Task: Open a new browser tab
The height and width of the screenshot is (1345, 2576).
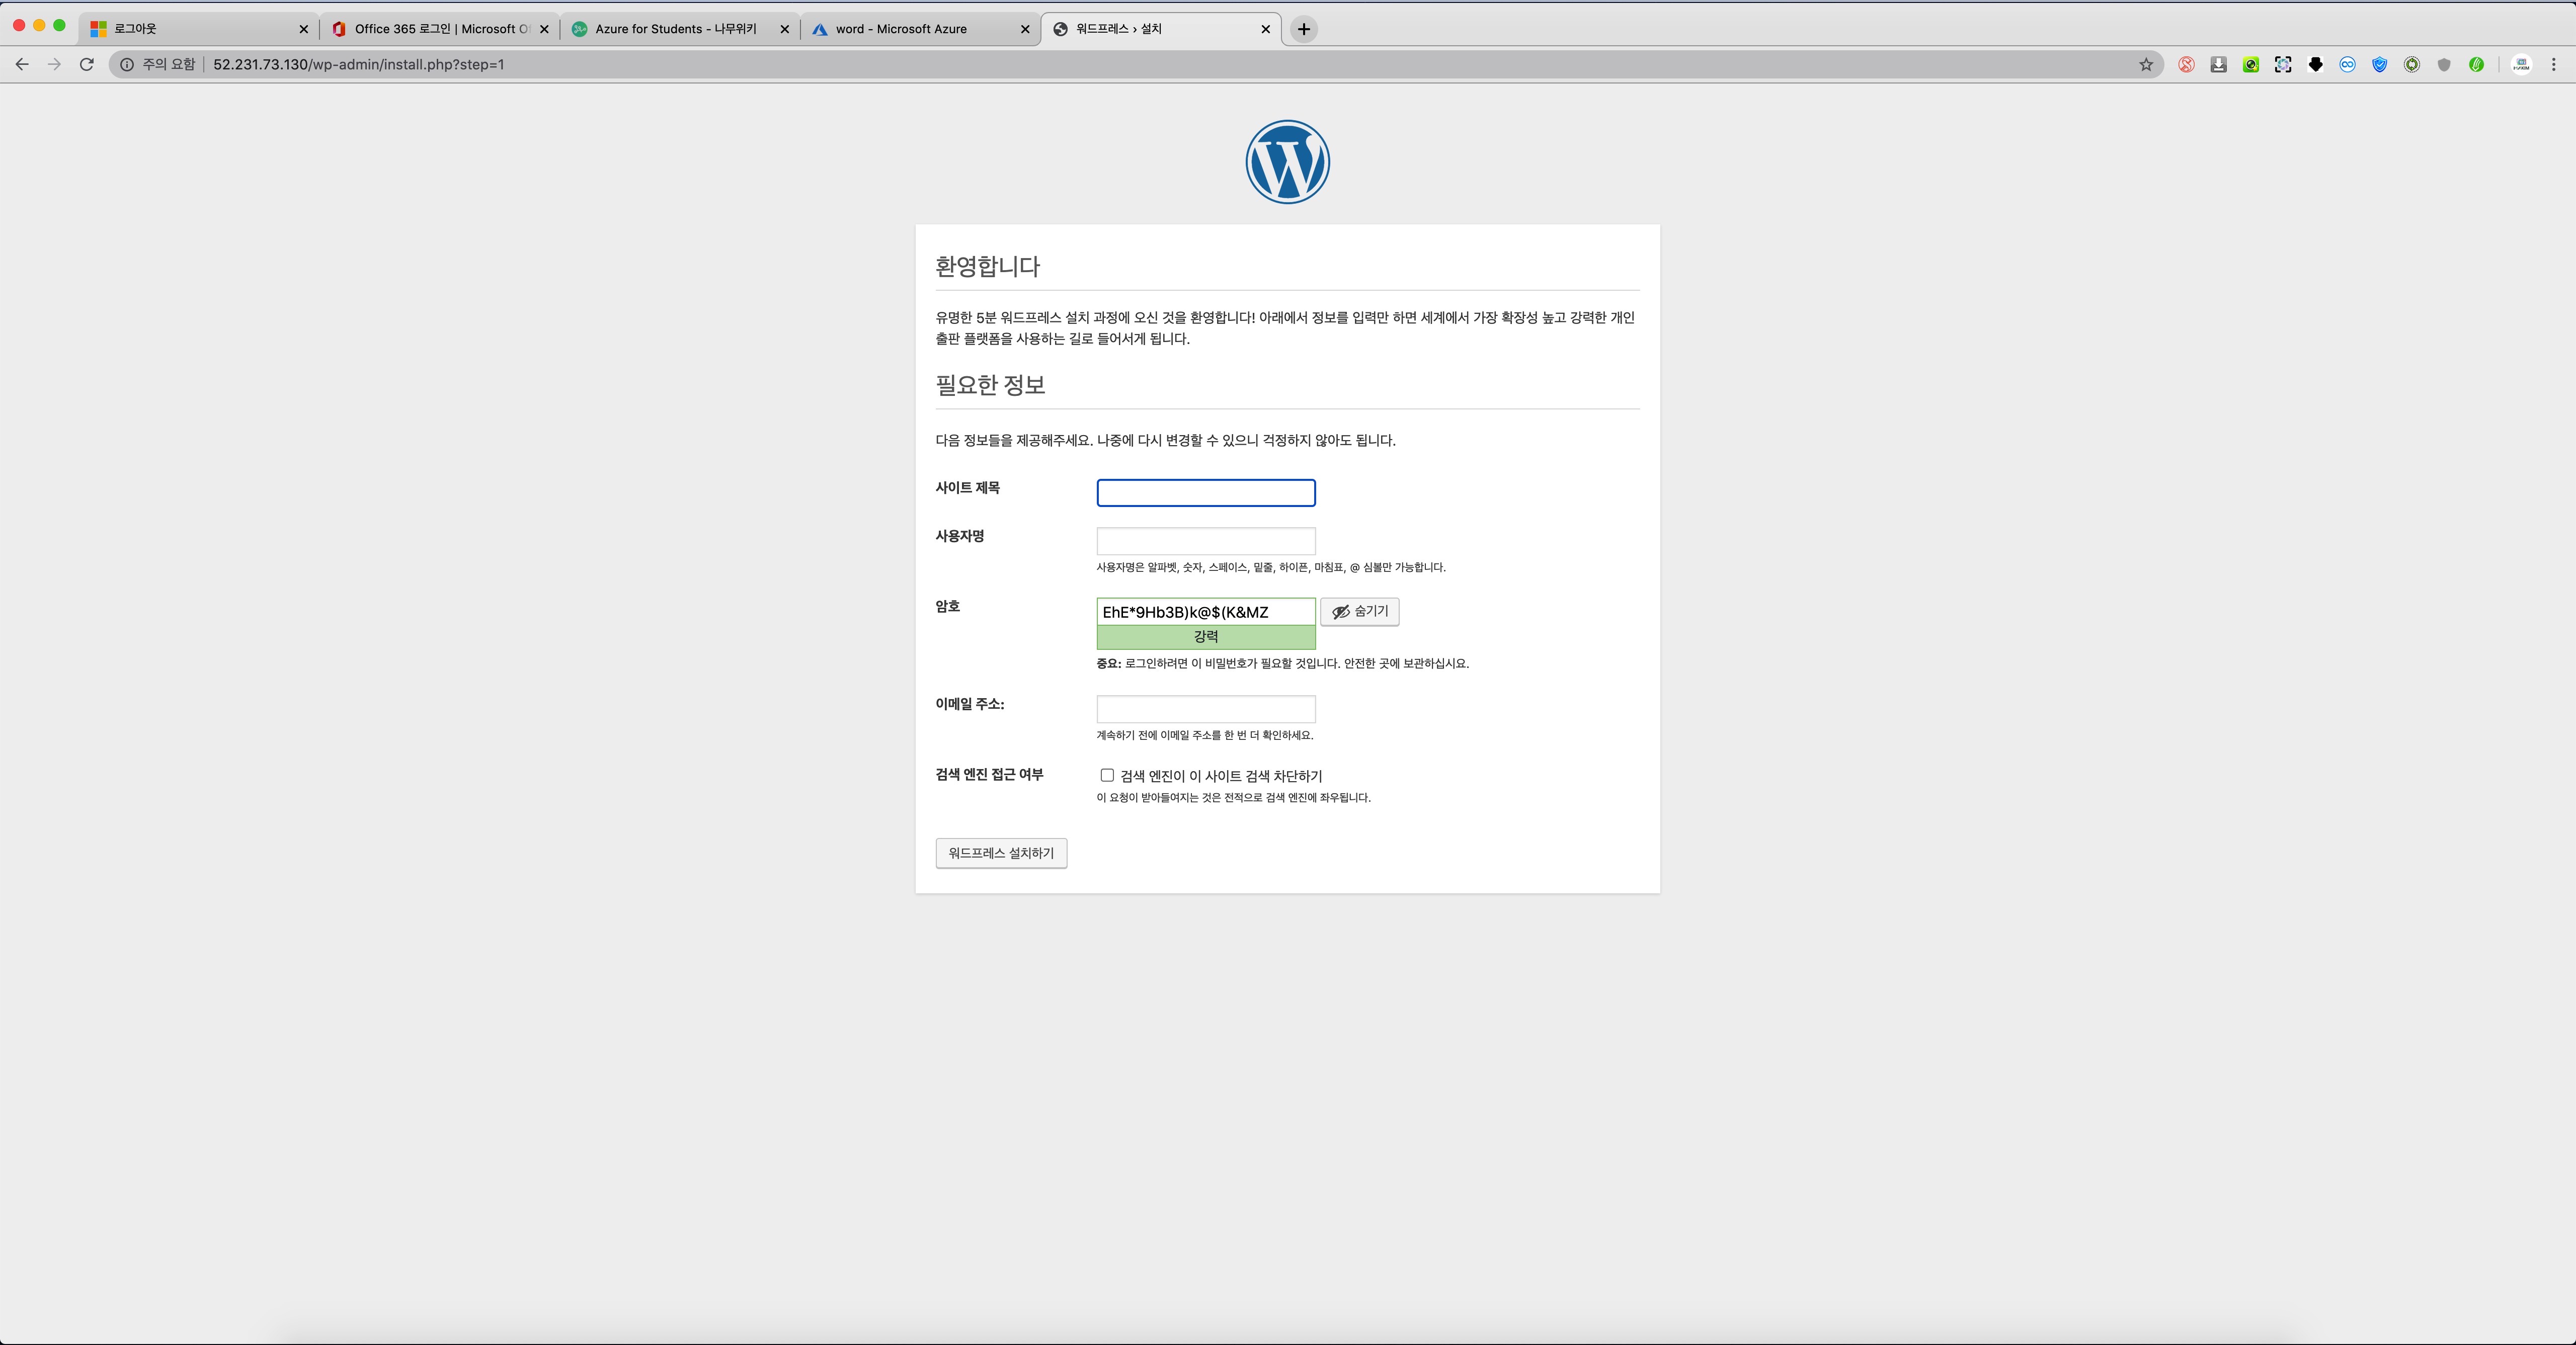Action: tap(1303, 29)
